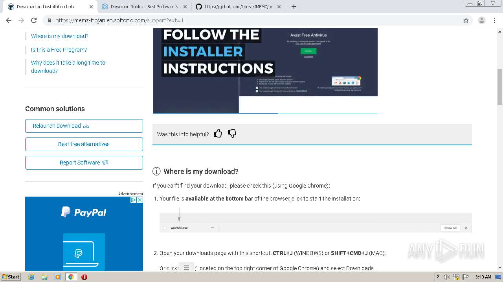
Task: Reload the current page
Action: click(34, 20)
